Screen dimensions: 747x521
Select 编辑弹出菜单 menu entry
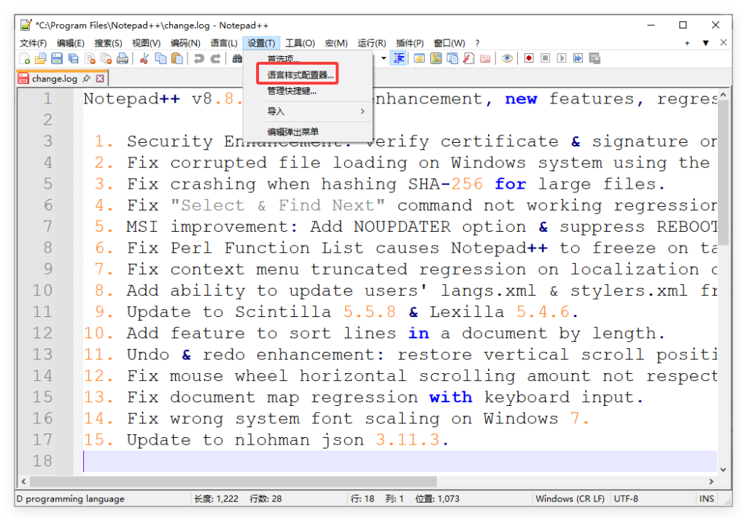click(x=307, y=132)
